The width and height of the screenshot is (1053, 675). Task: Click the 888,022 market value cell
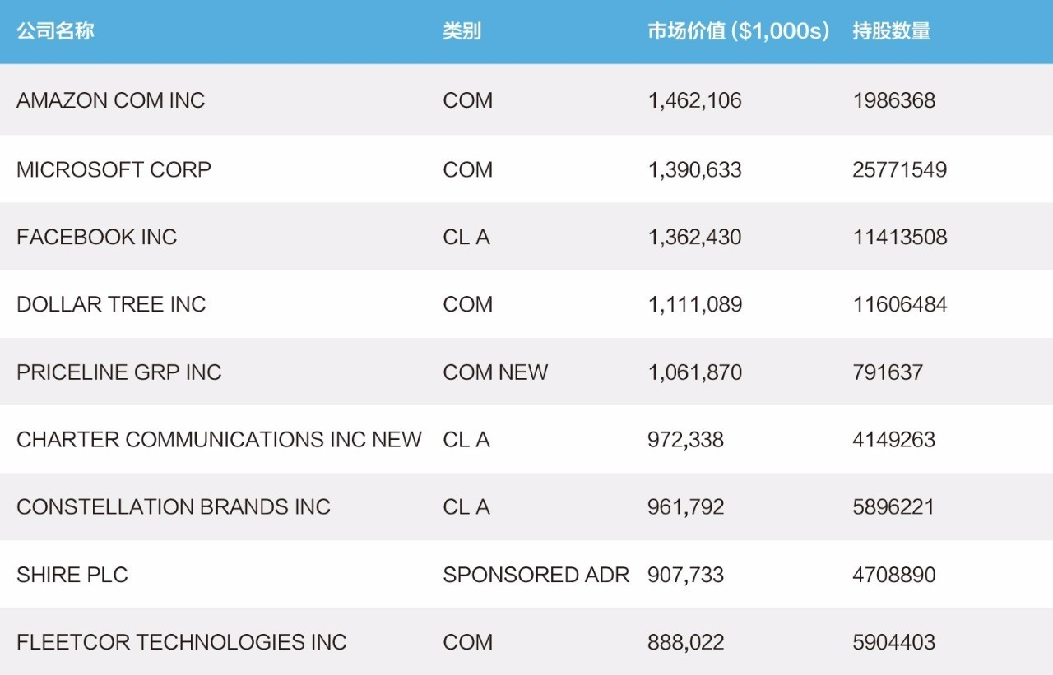685,642
